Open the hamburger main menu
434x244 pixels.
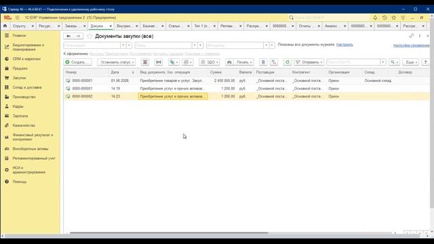(17, 18)
